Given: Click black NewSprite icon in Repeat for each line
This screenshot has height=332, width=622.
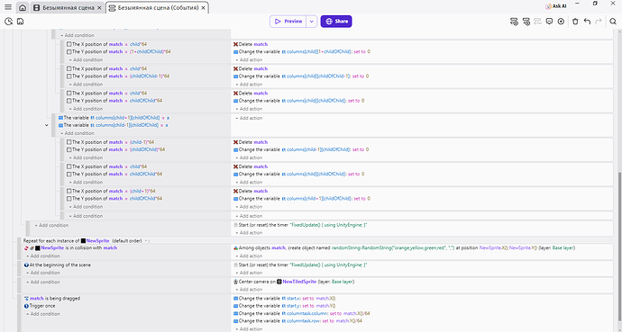Looking at the screenshot, I should pyautogui.click(x=83, y=240).
